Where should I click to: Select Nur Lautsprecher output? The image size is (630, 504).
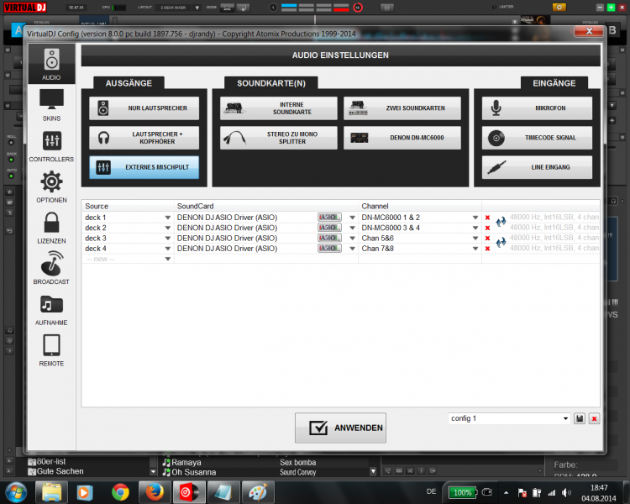[x=144, y=108]
